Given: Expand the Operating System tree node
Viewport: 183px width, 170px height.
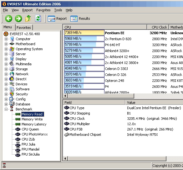Looking at the screenshot, I should 6,49.
